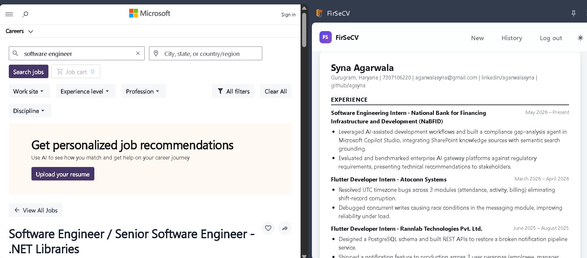The width and height of the screenshot is (587, 258).
Task: Click the heart icon to save job
Action: (x=268, y=228)
